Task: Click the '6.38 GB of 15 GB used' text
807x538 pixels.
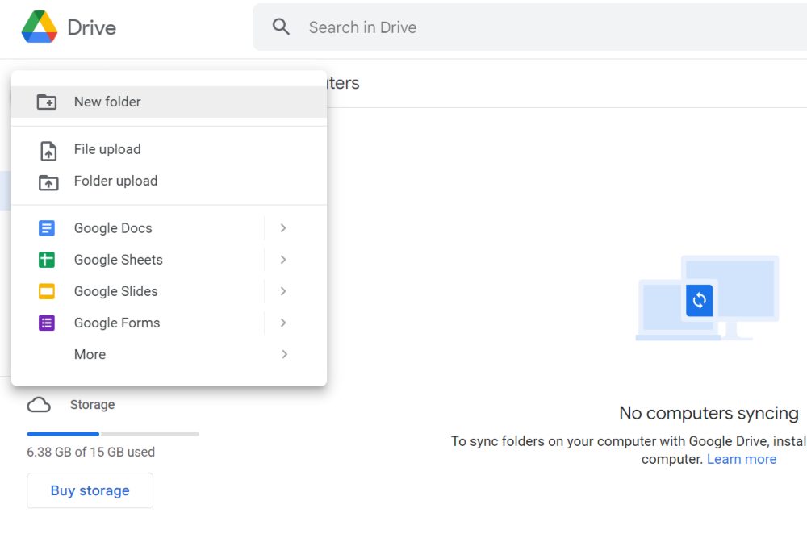Action: (90, 453)
